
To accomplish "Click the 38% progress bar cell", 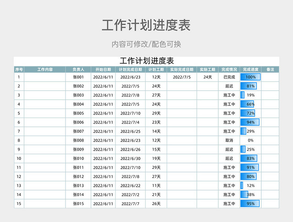I will pos(250,195).
